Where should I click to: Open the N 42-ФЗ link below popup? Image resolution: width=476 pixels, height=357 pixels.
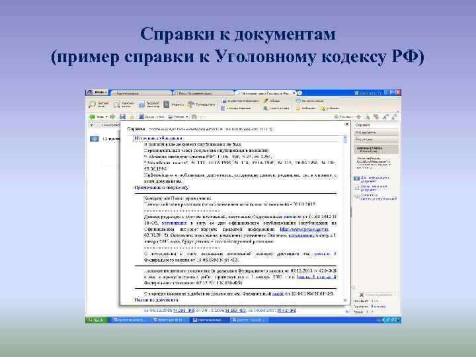[x=286, y=310]
